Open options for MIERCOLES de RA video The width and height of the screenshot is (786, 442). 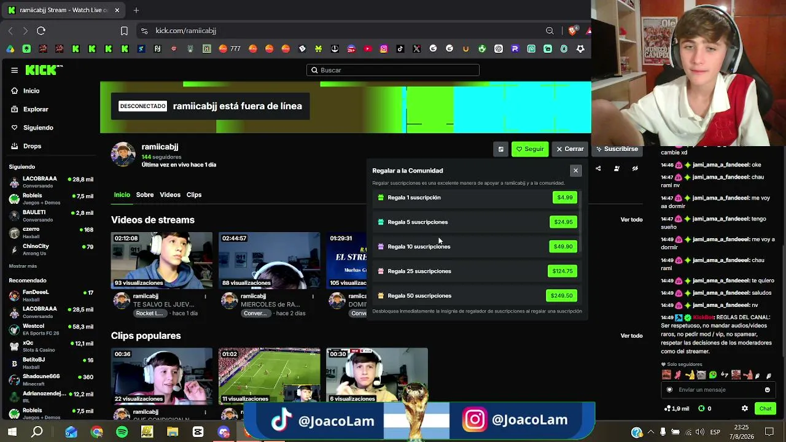click(x=313, y=297)
